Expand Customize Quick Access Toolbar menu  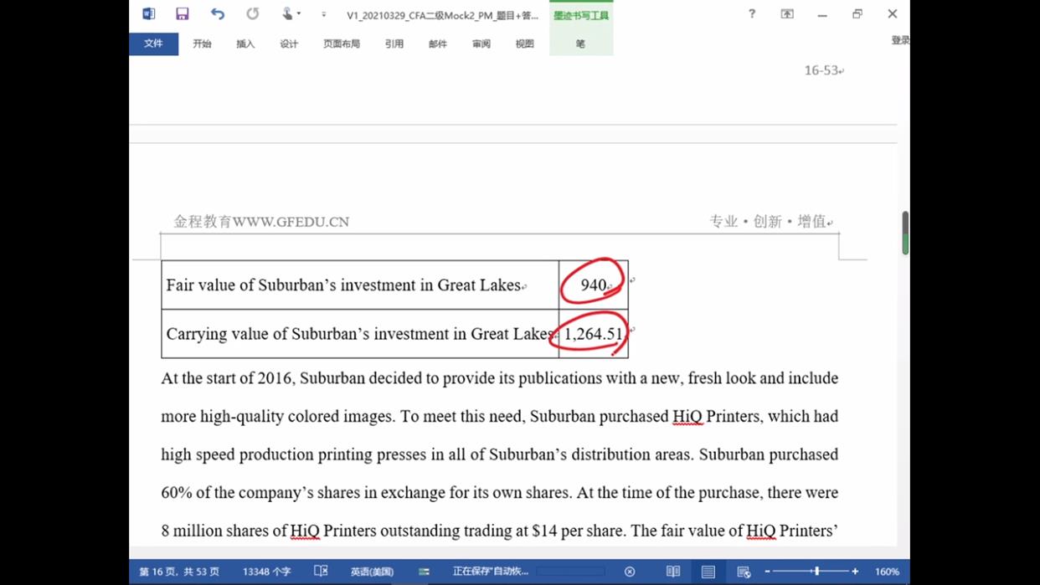click(x=323, y=15)
